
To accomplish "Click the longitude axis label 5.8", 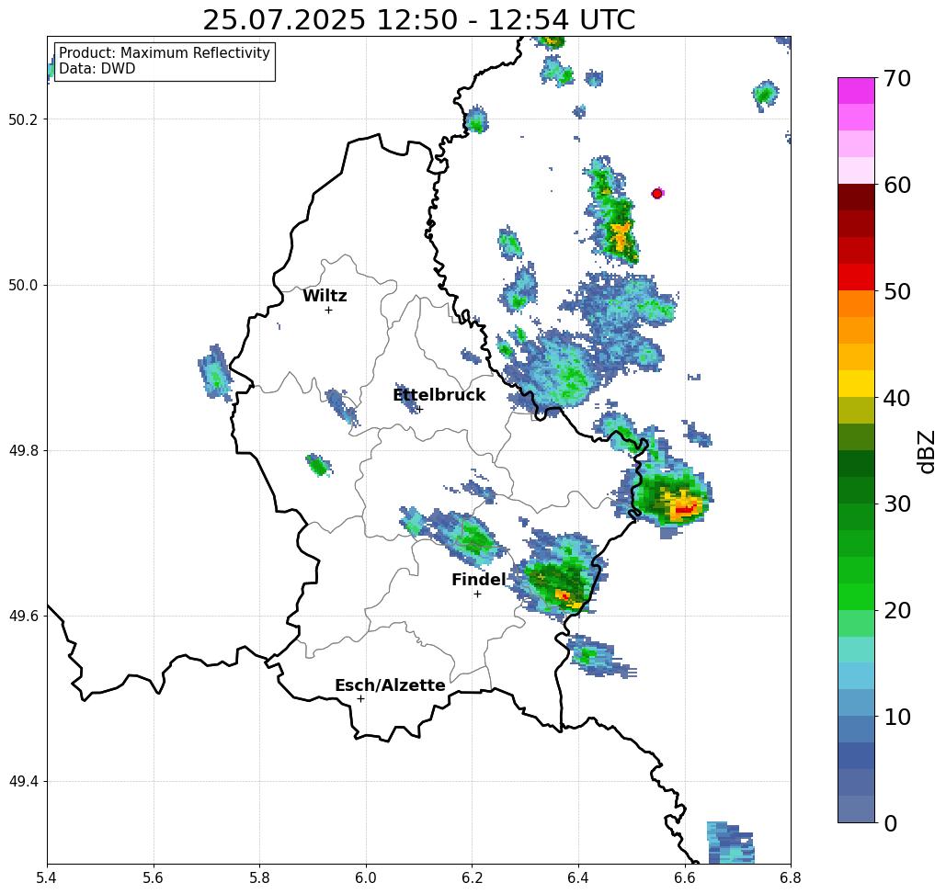I will pyautogui.click(x=259, y=877).
